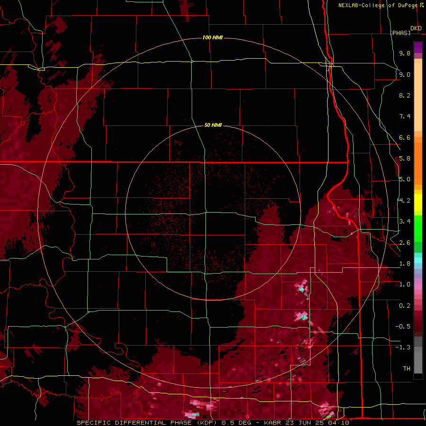Click the 9.0 value on the scale
Image resolution: width=426 pixels, height=426 pixels.
(405, 74)
